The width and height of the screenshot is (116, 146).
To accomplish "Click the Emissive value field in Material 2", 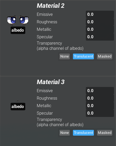I will click(x=100, y=14).
